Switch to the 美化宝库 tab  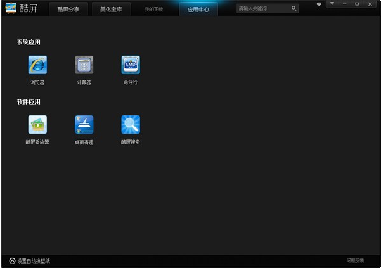point(111,10)
